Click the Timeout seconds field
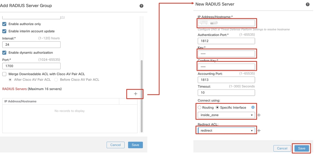 226,93
